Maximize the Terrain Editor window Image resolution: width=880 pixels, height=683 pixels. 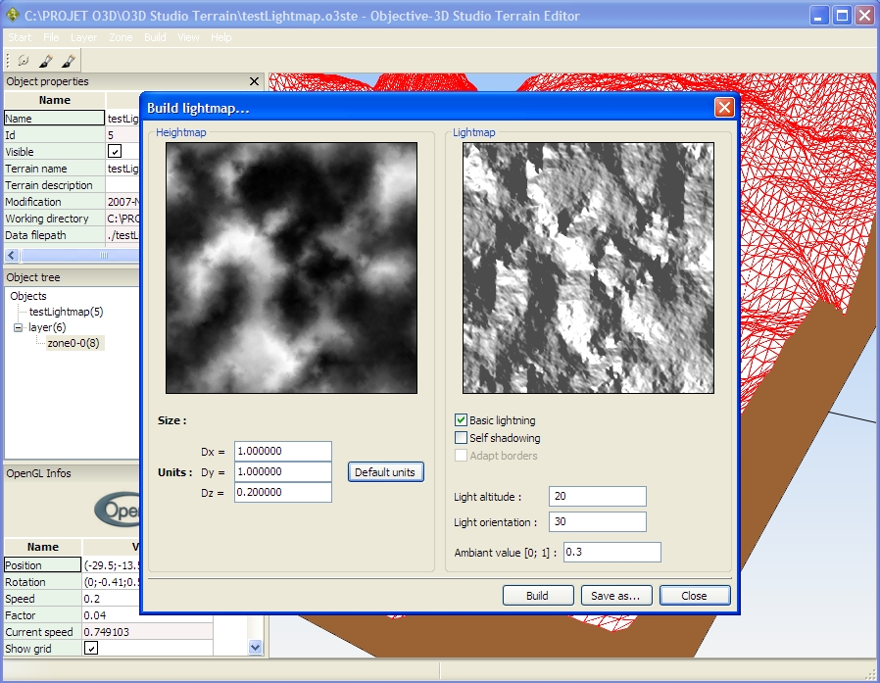point(842,15)
